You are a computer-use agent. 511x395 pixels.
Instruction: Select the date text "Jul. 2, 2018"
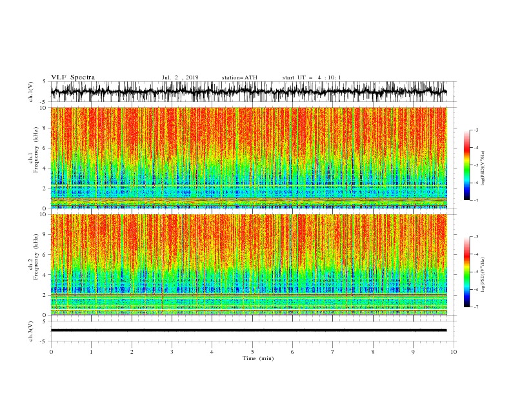[180, 77]
